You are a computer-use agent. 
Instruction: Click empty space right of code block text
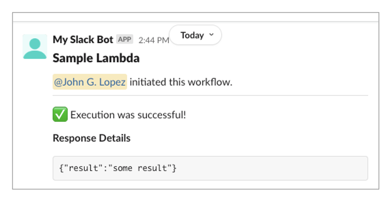click(273, 168)
